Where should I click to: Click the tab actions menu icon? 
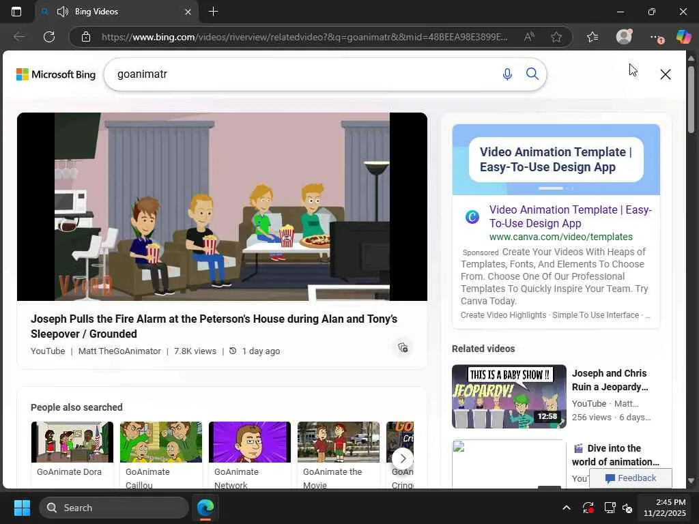tap(16, 12)
